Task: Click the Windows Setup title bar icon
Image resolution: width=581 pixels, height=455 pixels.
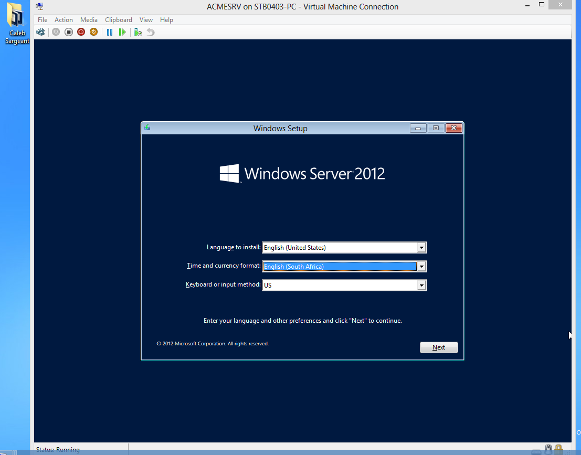Action: pyautogui.click(x=147, y=128)
